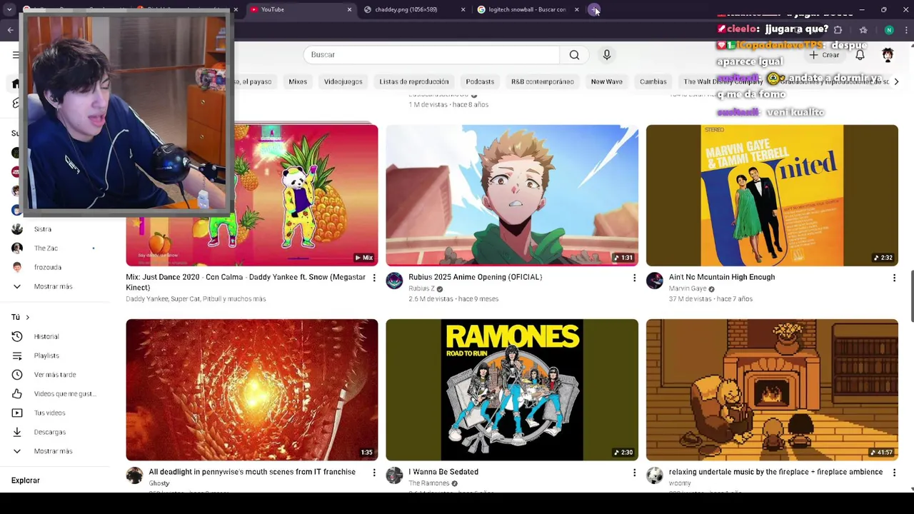Open Ain't No Mountain High Enough title
This screenshot has width=914, height=514.
point(722,277)
